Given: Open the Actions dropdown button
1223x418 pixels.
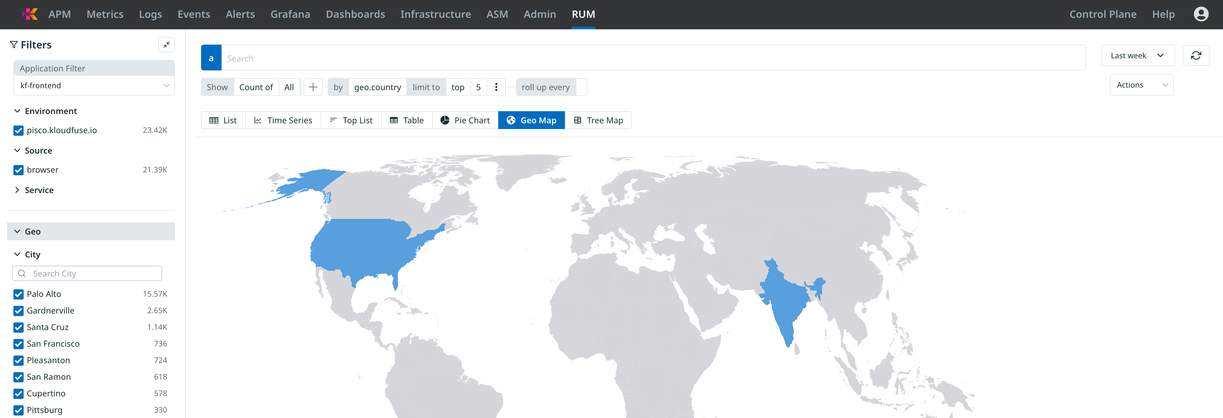Looking at the screenshot, I should click(1141, 85).
